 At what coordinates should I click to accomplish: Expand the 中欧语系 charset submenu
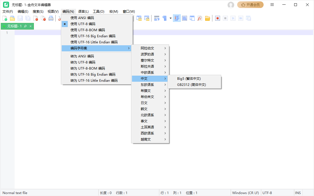150,72
